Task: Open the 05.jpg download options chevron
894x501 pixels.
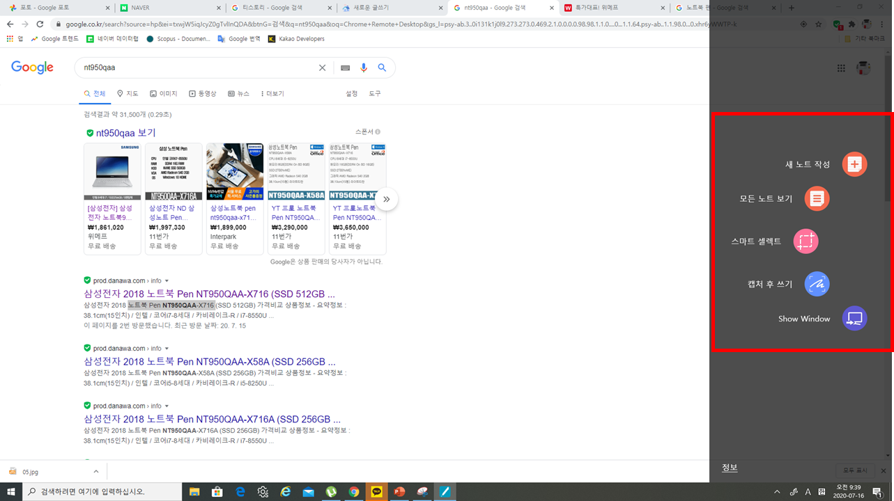Action: (x=95, y=471)
